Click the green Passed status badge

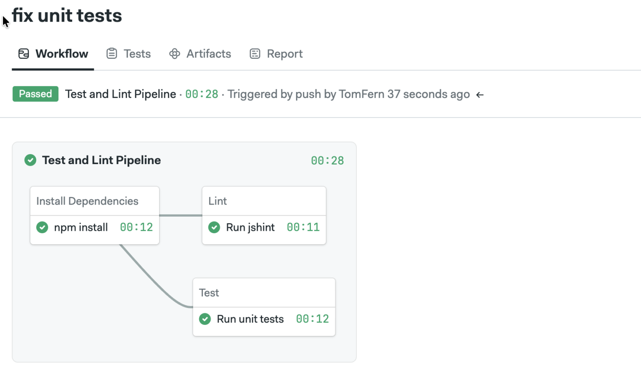35,94
